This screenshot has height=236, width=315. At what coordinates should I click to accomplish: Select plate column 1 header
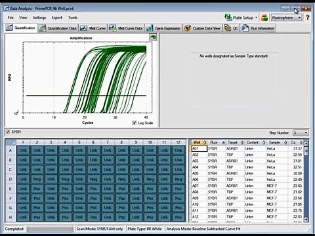pos(23,142)
